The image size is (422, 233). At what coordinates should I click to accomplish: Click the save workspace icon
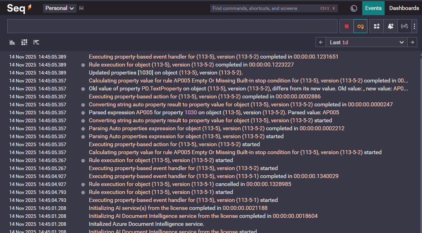pos(81,8)
